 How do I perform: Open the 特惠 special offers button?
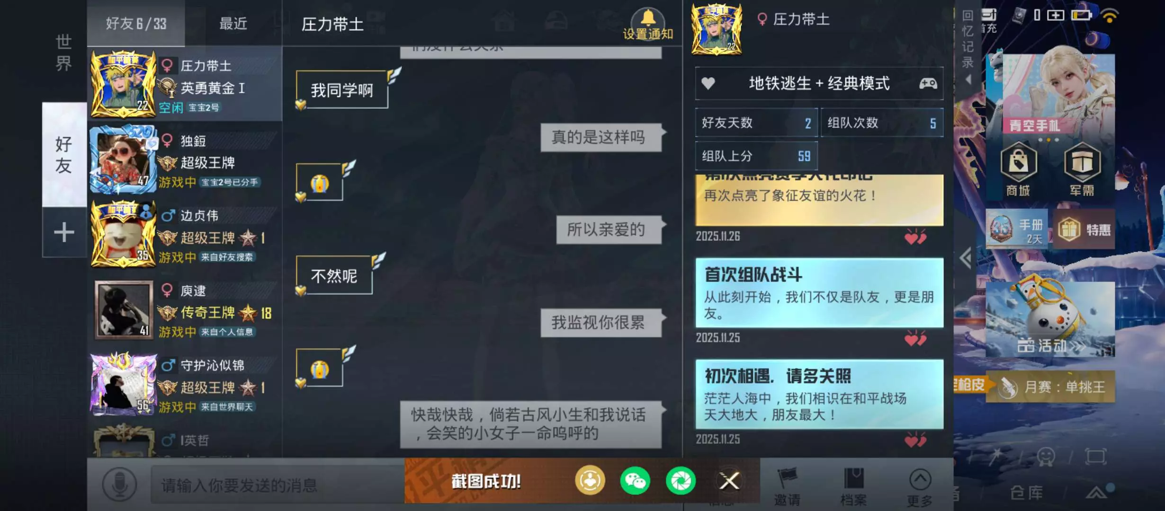pyautogui.click(x=1084, y=229)
